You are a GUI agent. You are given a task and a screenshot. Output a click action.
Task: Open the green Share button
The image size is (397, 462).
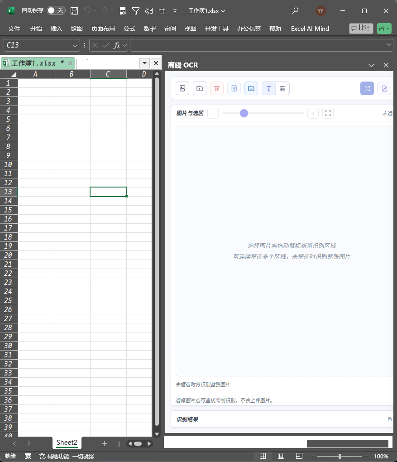tap(384, 29)
